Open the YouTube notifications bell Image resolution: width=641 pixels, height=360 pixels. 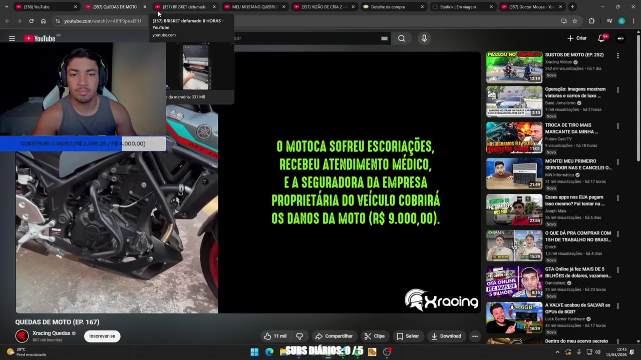coord(601,38)
